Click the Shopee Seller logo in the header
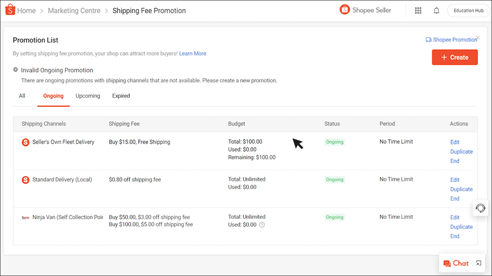 click(366, 10)
